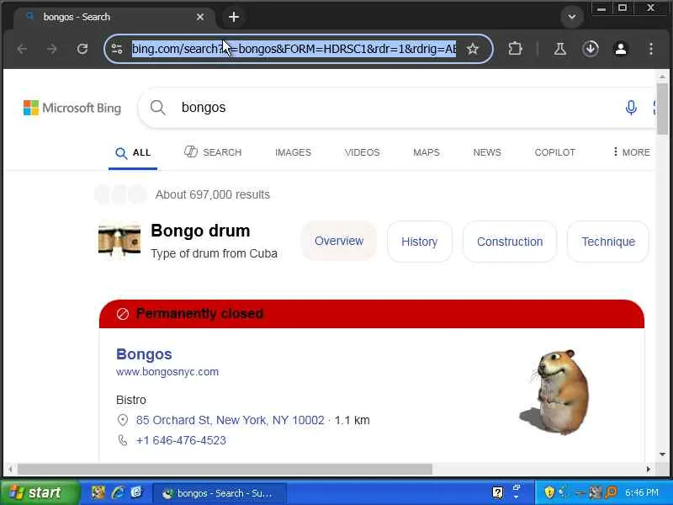This screenshot has height=505, width=673.
Task: Click the About 697,000 results text
Action: [x=213, y=194]
